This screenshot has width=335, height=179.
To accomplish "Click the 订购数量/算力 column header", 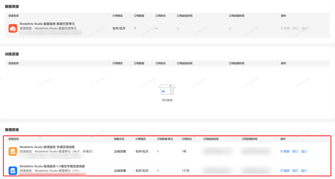I will pos(165,139).
